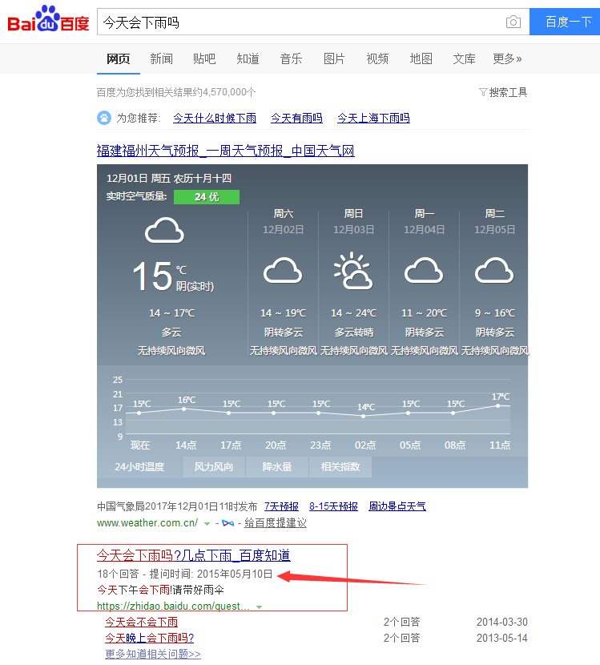
Task: Go to the 文库 tab
Action: click(x=464, y=58)
